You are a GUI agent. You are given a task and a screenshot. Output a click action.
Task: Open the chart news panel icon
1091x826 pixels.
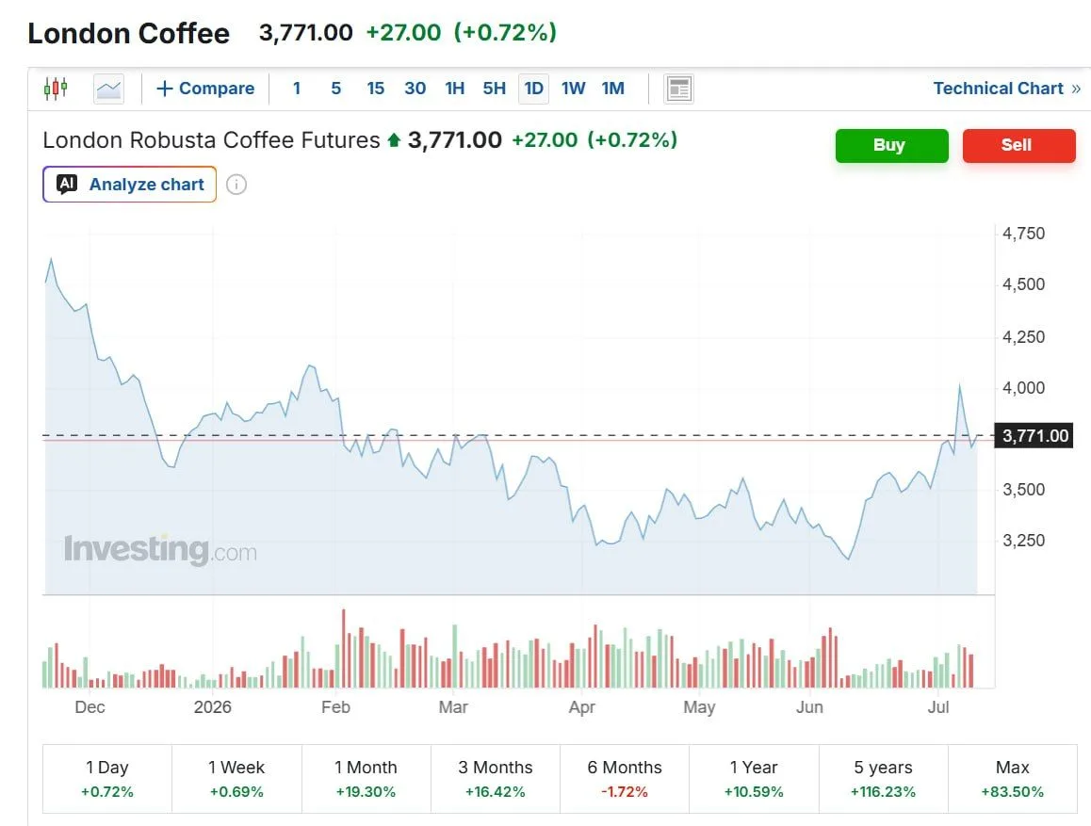click(678, 89)
